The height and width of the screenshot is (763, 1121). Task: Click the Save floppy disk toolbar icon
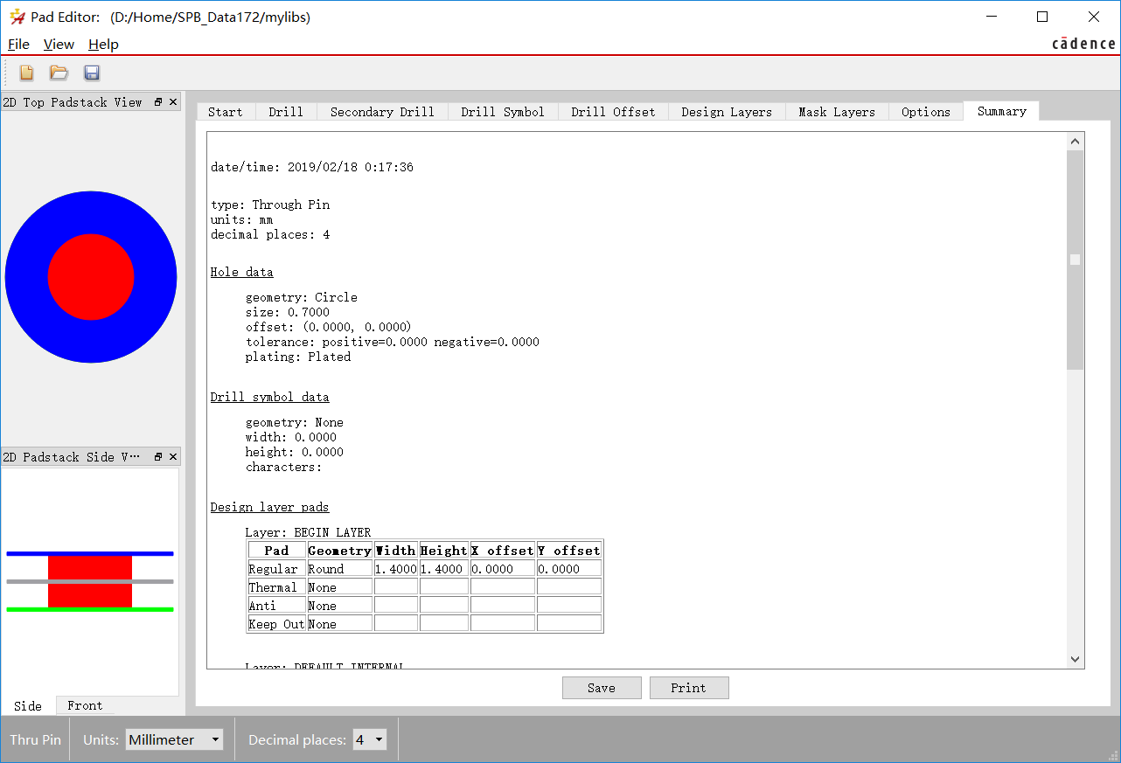[92, 73]
